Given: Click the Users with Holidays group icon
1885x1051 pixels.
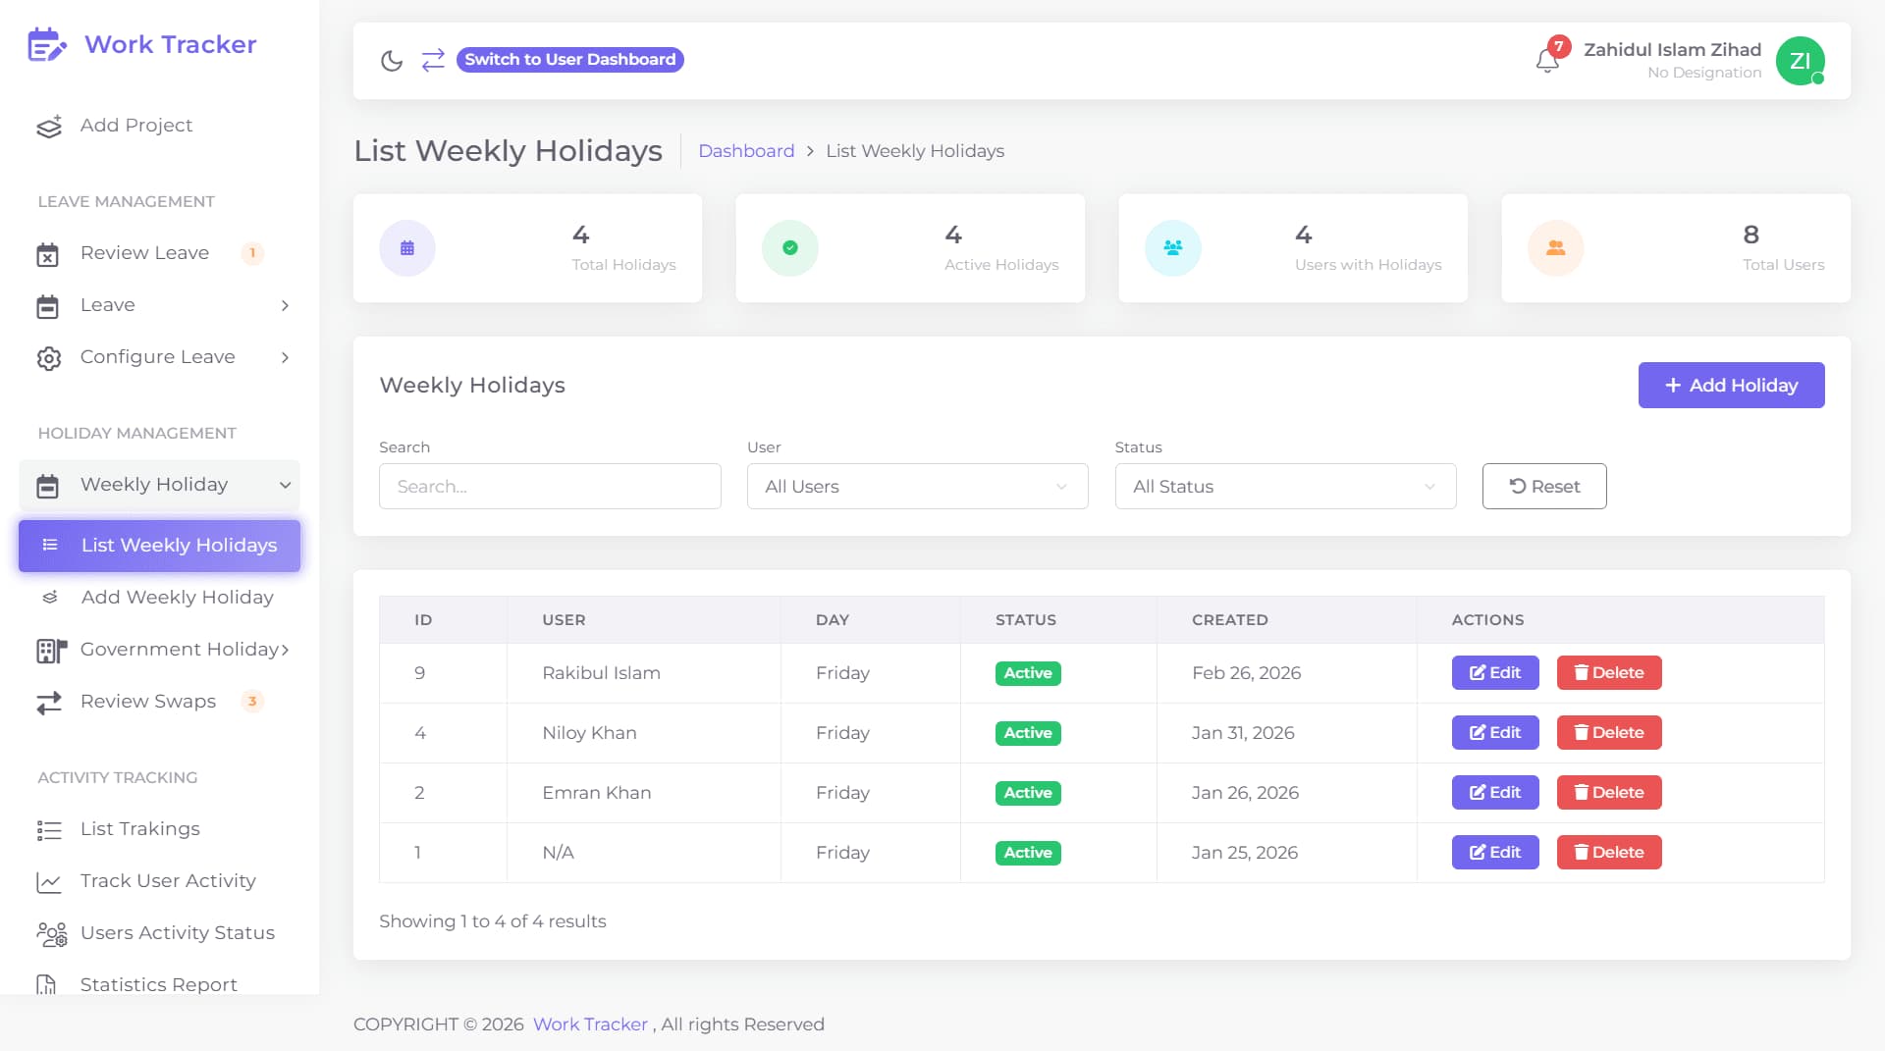Looking at the screenshot, I should pos(1173,248).
